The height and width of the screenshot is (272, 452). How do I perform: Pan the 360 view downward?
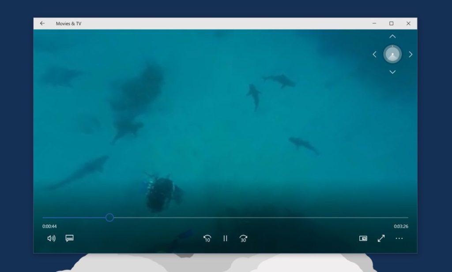392,71
